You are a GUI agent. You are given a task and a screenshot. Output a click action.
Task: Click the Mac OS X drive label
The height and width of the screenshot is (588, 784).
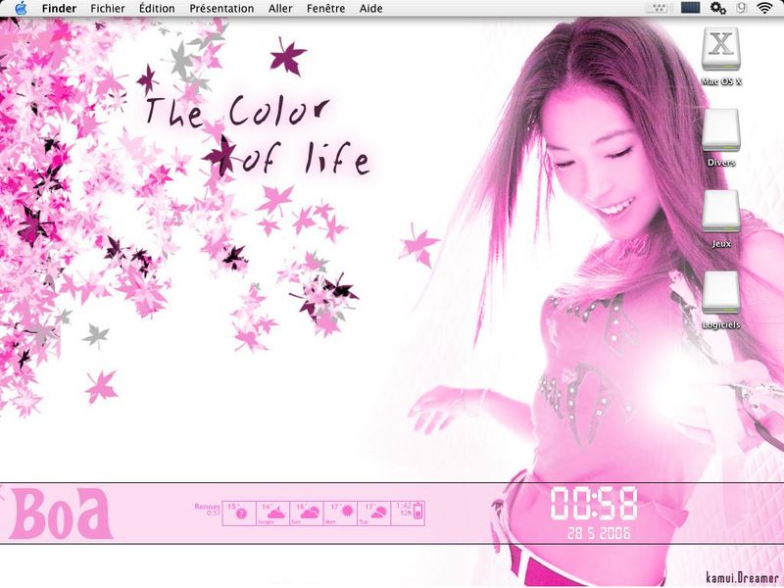point(721,81)
